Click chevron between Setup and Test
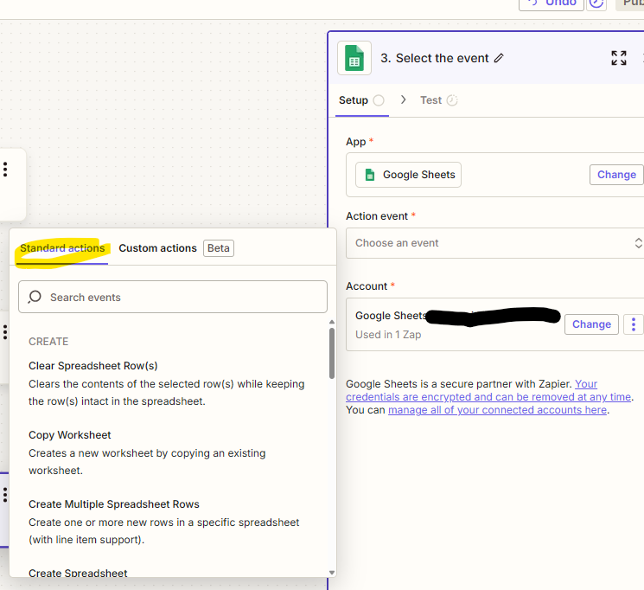Viewport: 644px width, 590px height. coord(403,99)
